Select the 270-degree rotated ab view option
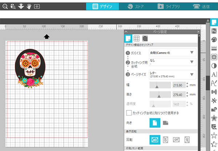218x151 pixels. click(x=187, y=140)
